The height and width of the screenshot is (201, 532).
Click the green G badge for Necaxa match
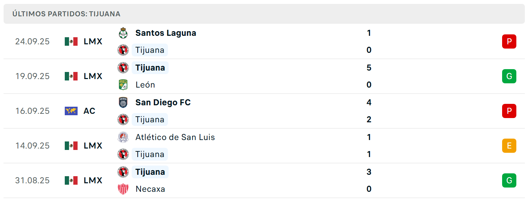tap(509, 180)
